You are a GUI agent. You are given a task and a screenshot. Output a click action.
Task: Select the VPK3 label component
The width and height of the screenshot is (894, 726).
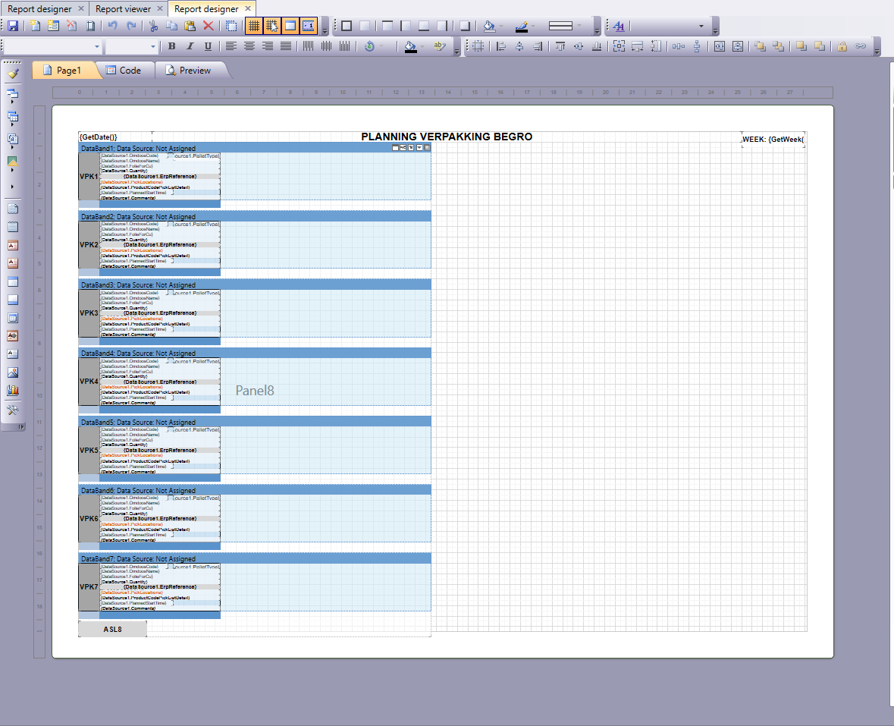[89, 313]
